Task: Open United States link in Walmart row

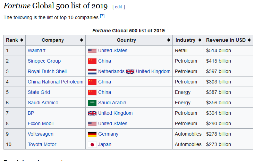Action: click(x=113, y=50)
